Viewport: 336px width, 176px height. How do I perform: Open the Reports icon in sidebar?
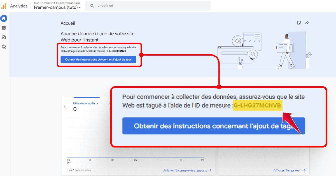pyautogui.click(x=4, y=28)
